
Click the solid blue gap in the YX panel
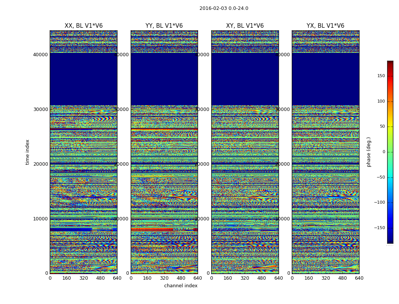[x=325, y=79]
